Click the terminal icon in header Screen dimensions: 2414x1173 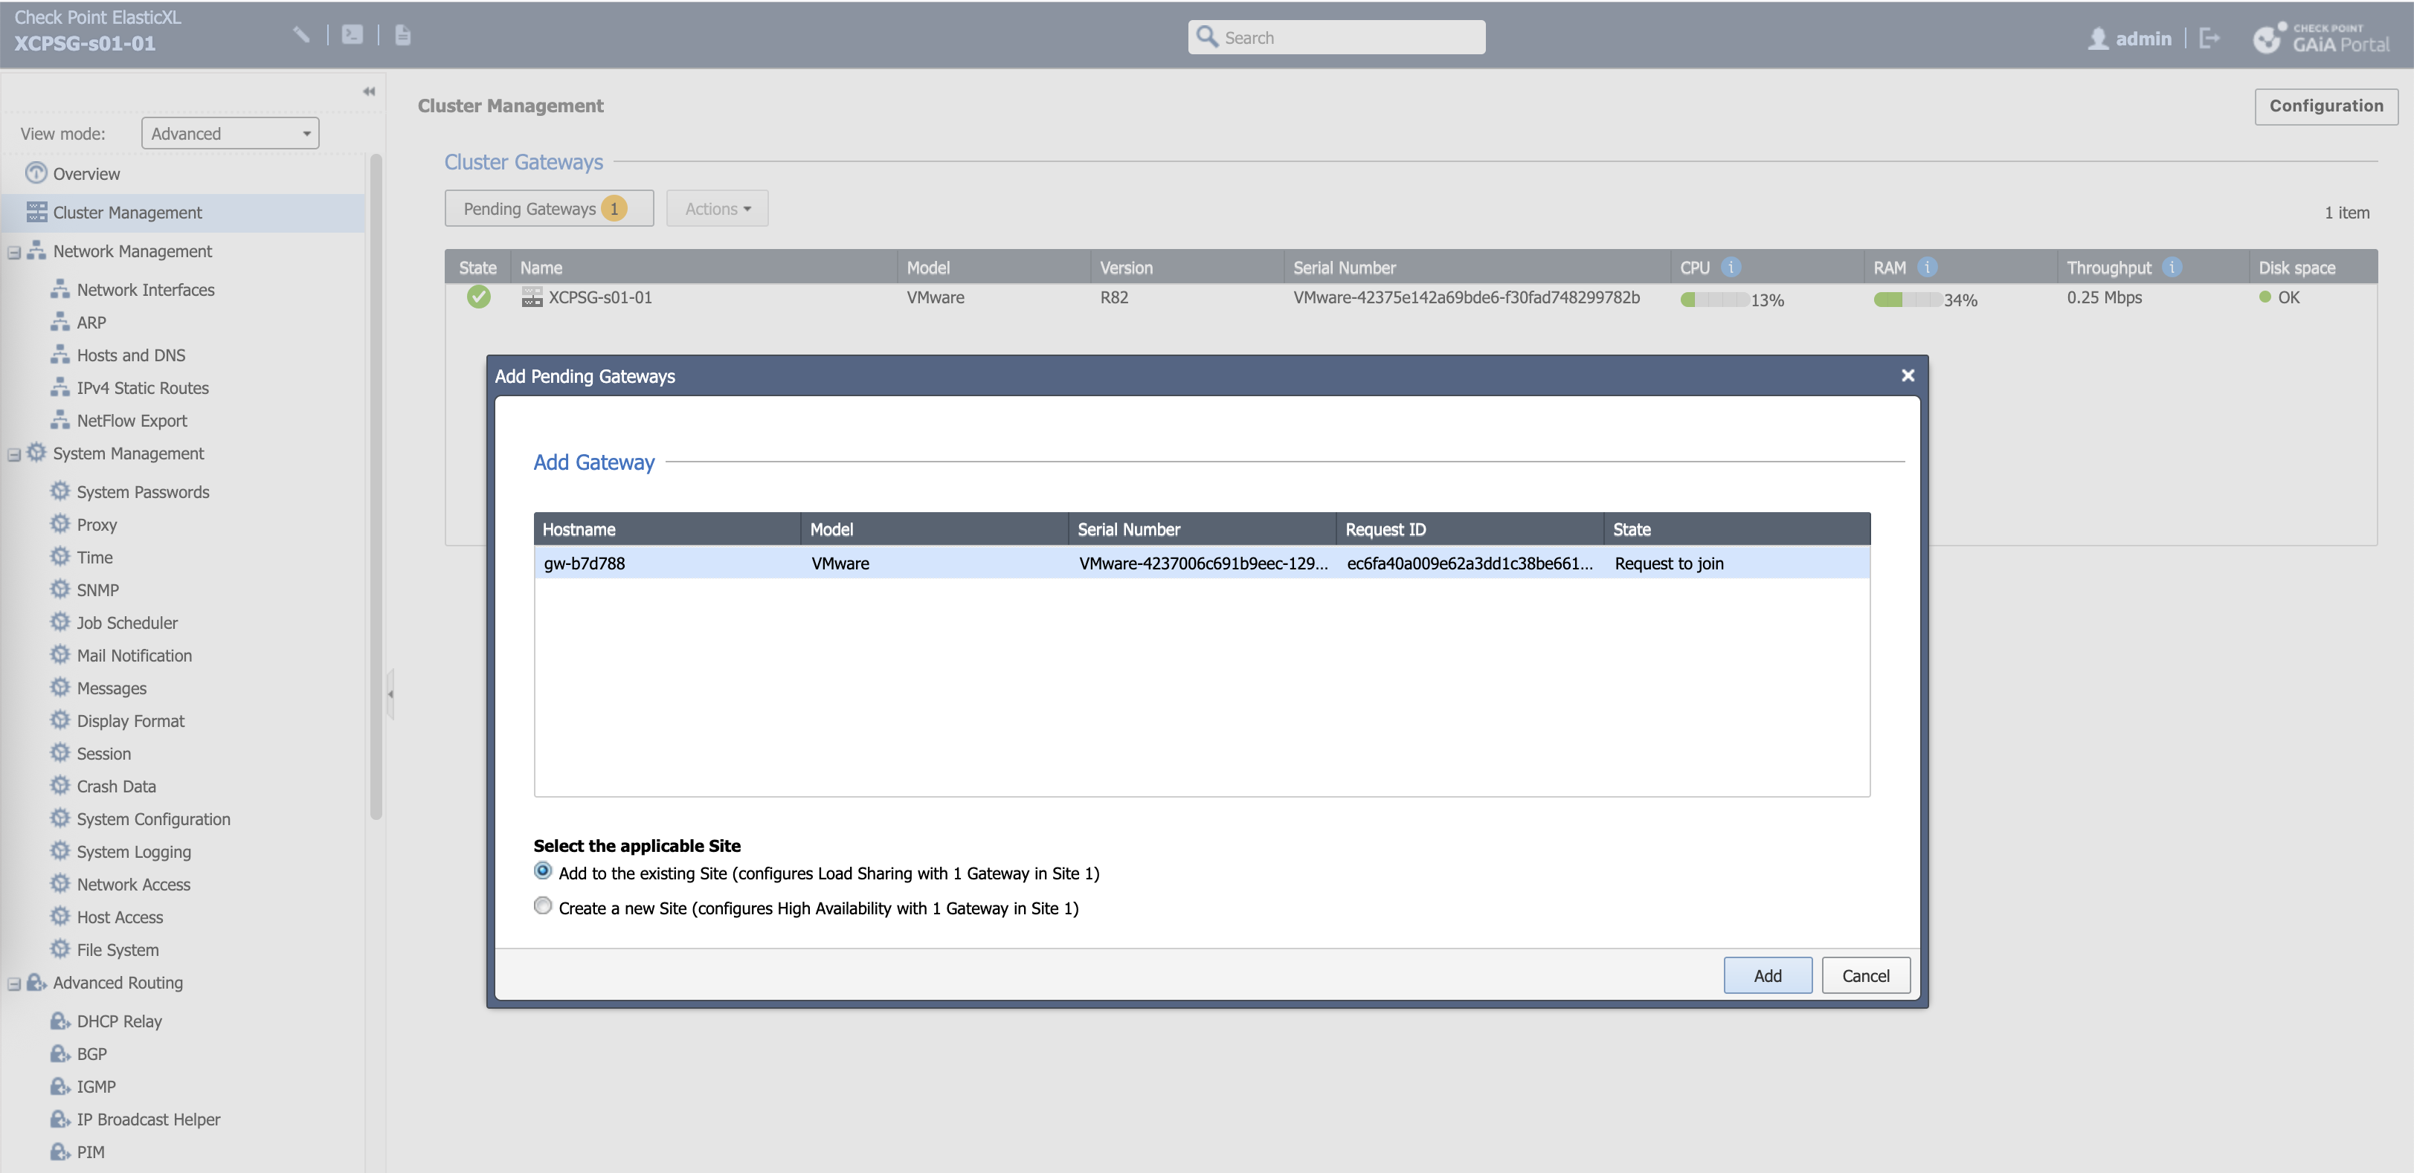(x=353, y=35)
